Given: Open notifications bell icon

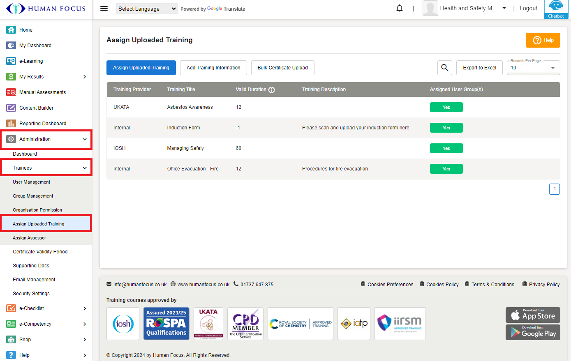Looking at the screenshot, I should click(x=399, y=9).
